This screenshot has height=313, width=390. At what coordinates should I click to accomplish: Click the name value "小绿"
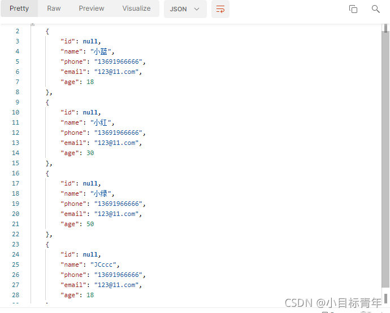coord(101,193)
